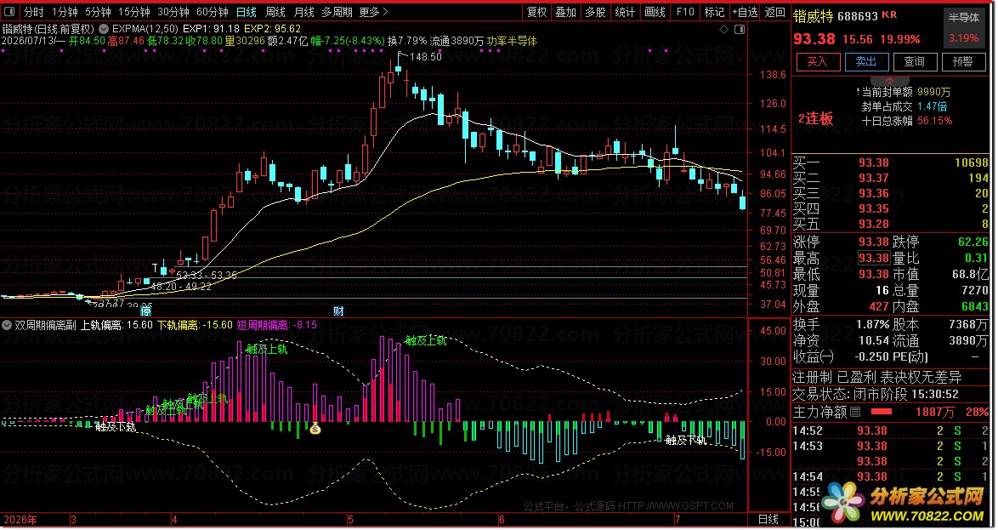This screenshot has width=998, height=530.
Task: Click 主力净额 red bar indicator
Action: click(881, 412)
